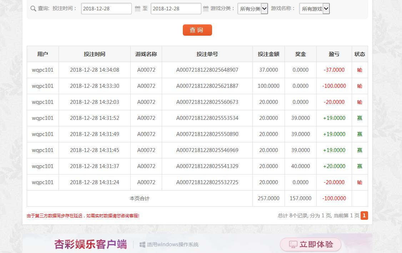Go to page 1 in pagination
402x253 pixels.
pos(364,216)
